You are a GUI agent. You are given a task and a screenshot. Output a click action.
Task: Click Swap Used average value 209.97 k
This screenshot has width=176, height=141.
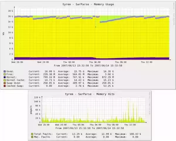[x=78, y=83]
